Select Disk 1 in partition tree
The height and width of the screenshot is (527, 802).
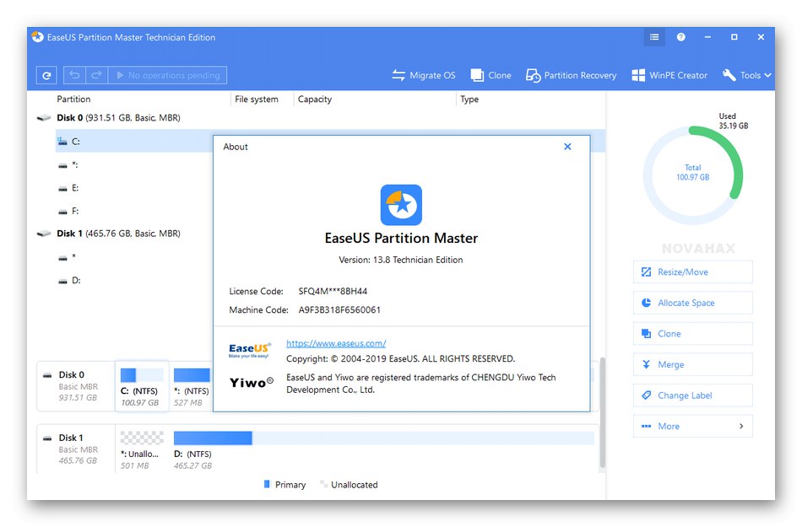pyautogui.click(x=118, y=234)
